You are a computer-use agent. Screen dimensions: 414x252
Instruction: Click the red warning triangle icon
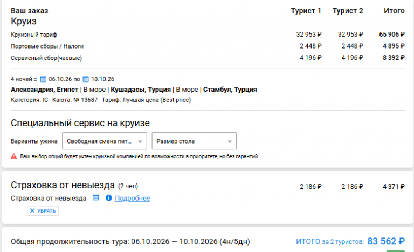[x=13, y=156]
